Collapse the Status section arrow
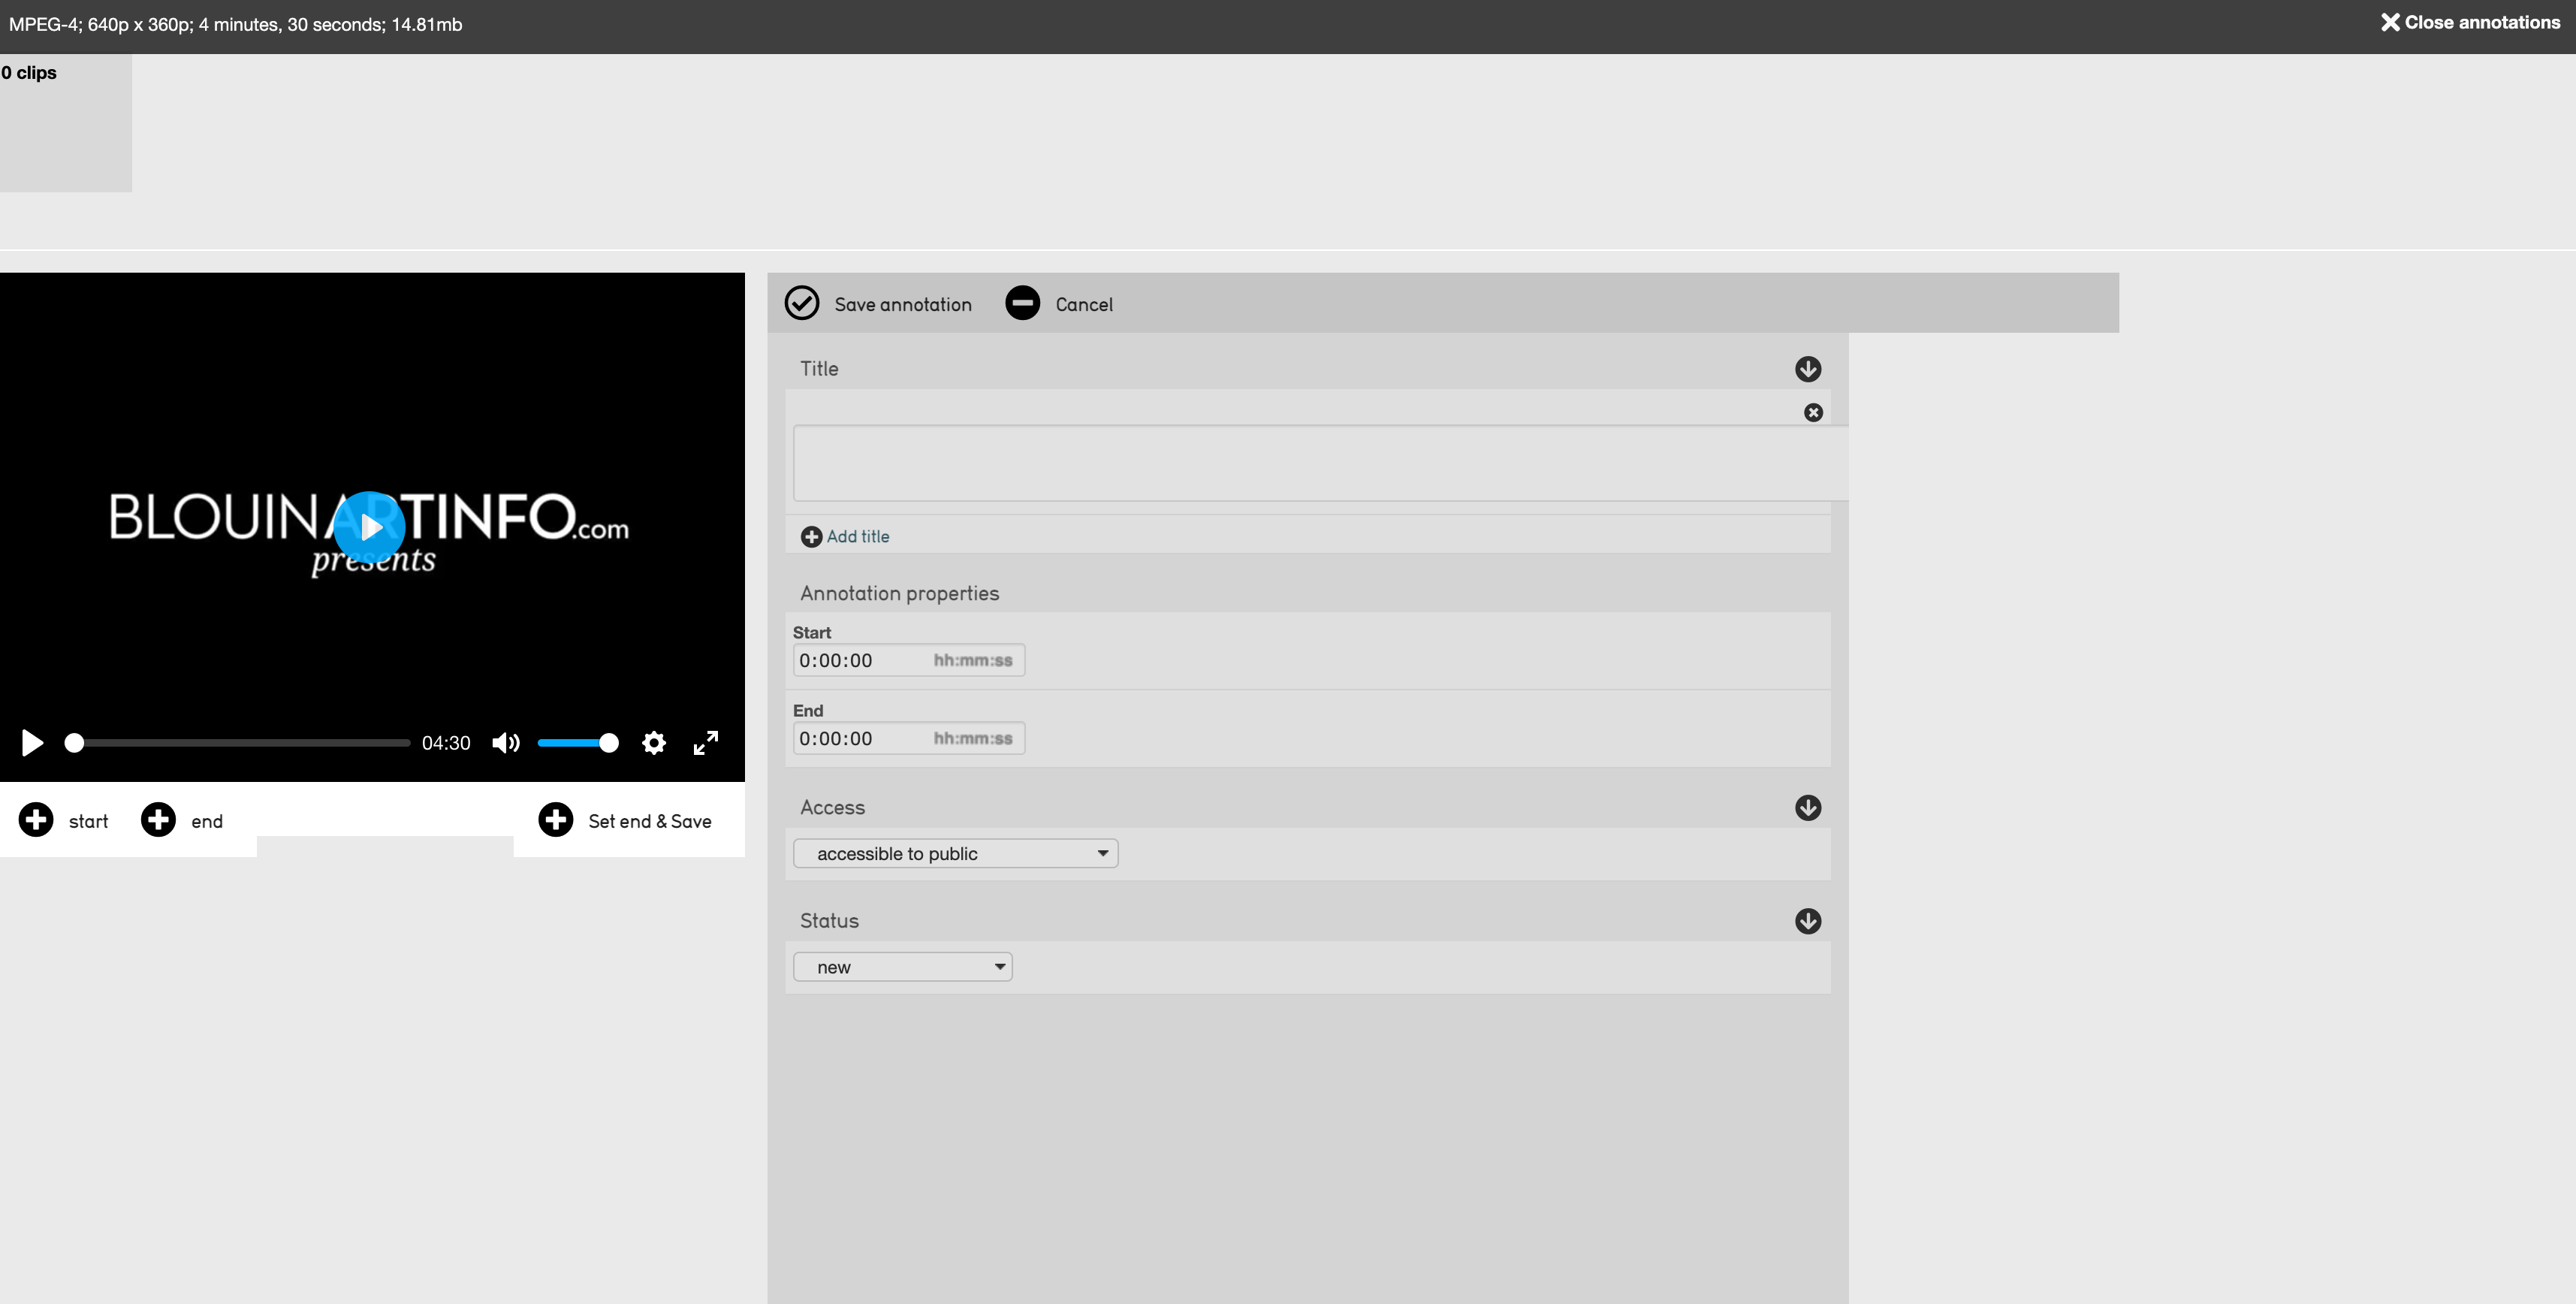This screenshot has height=1304, width=2576. click(x=1807, y=921)
